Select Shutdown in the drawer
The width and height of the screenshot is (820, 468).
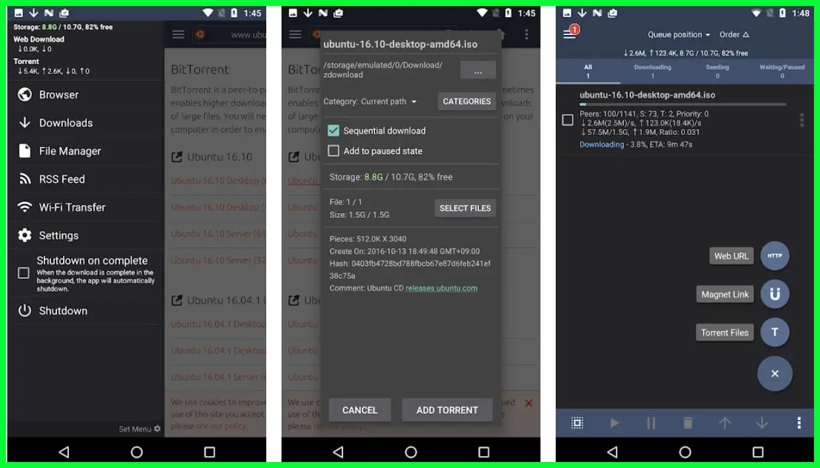(86, 310)
